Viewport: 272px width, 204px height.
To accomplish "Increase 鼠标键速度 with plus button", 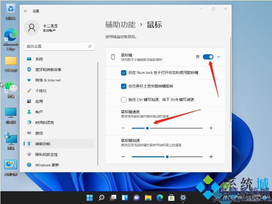I will click(x=211, y=128).
